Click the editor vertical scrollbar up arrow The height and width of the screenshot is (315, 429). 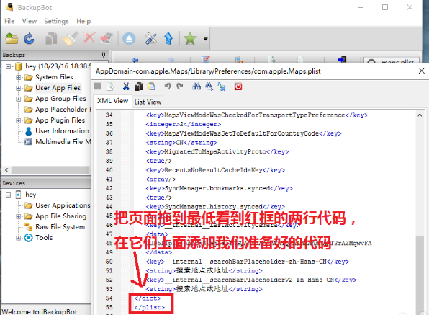(420, 115)
